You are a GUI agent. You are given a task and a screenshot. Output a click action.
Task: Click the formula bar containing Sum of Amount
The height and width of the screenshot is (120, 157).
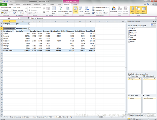pyautogui.click(x=93, y=18)
